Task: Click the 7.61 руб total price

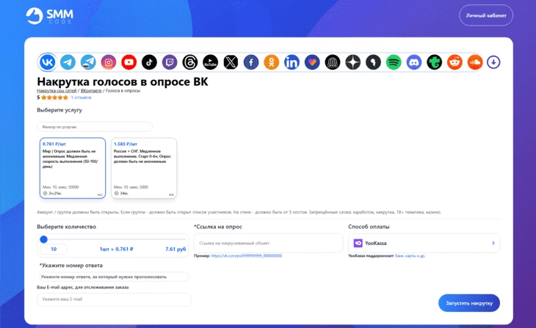Action: 175,249
